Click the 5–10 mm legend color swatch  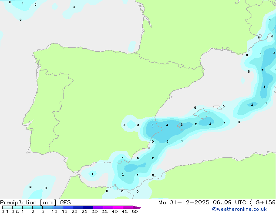click(x=47, y=207)
